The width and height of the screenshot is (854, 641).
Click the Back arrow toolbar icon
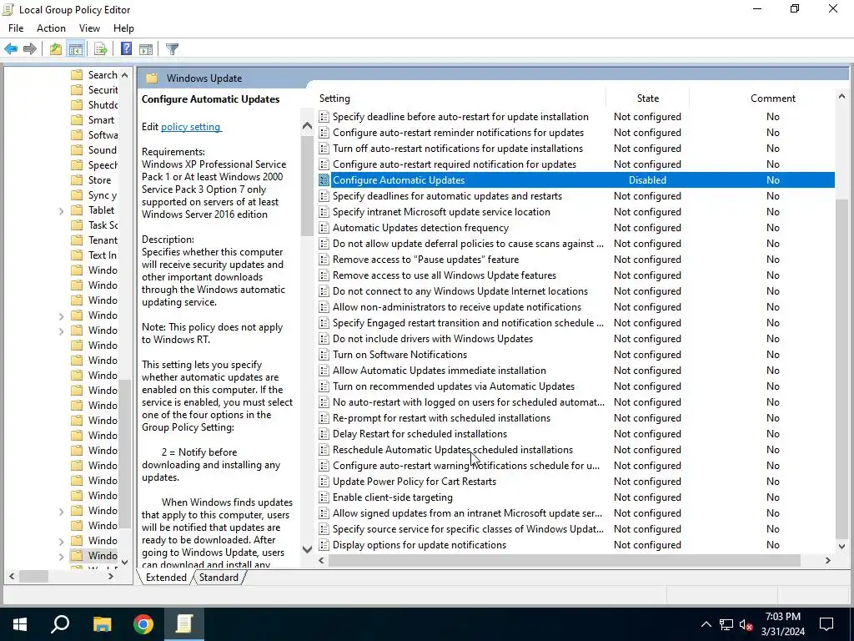pyautogui.click(x=11, y=49)
